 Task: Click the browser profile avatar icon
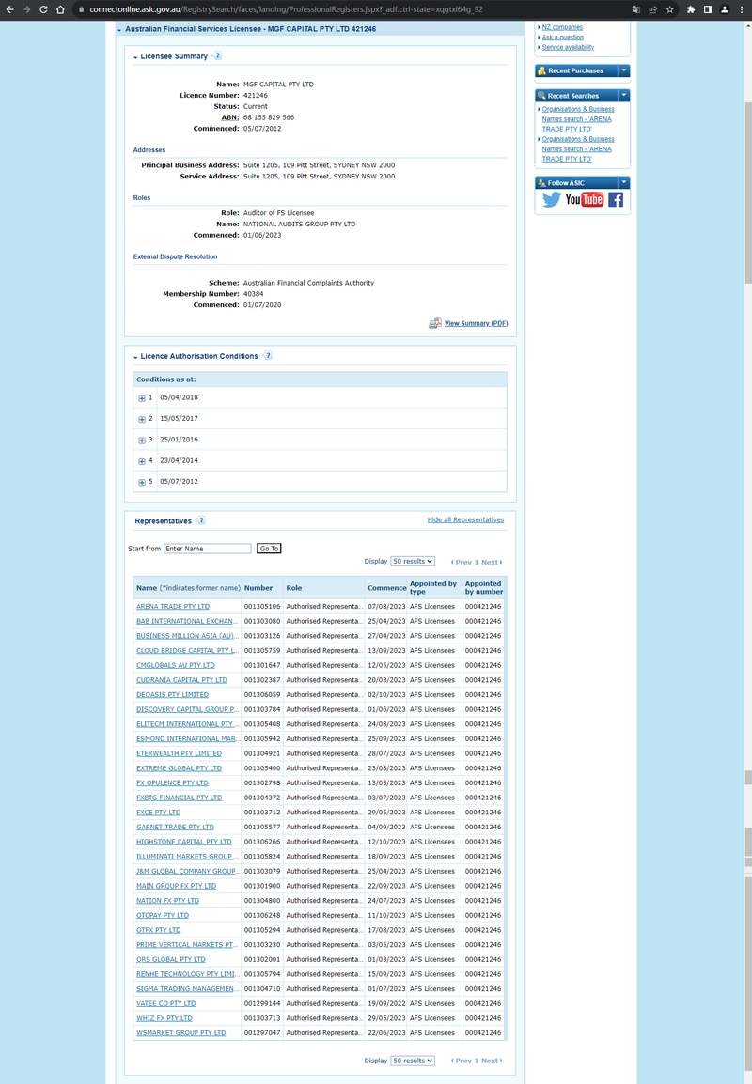coord(725,9)
